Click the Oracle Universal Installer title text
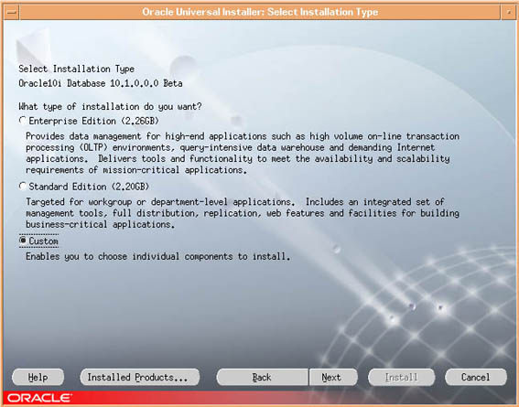The width and height of the screenshot is (519, 407). click(x=260, y=12)
